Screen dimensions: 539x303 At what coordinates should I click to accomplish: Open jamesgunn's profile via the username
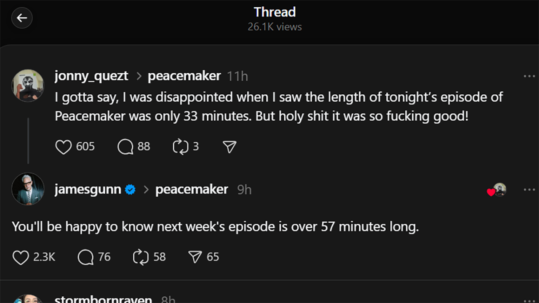(x=88, y=190)
